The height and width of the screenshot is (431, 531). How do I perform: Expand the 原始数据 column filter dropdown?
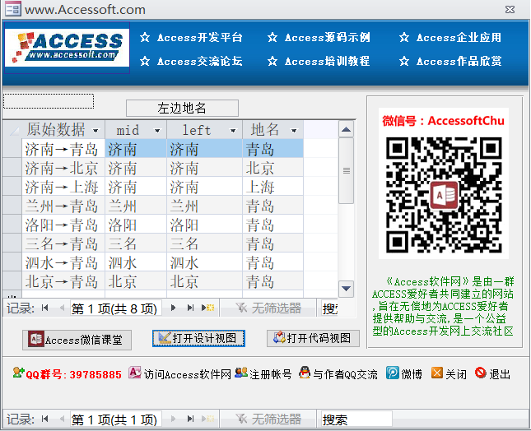tap(95, 131)
